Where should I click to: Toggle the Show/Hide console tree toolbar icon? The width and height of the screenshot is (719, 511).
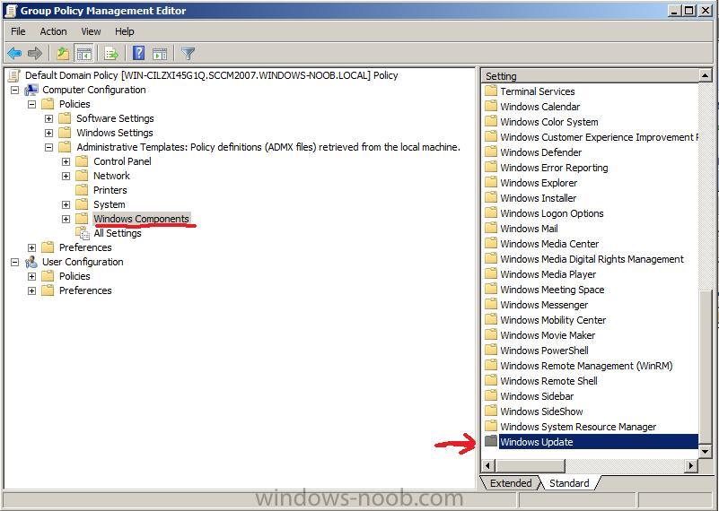tap(83, 54)
